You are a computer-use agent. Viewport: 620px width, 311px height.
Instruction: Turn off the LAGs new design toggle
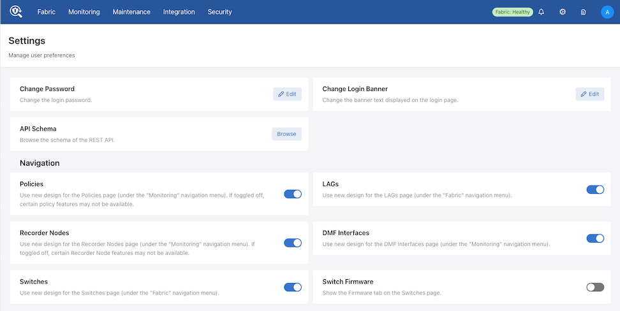tap(594, 189)
